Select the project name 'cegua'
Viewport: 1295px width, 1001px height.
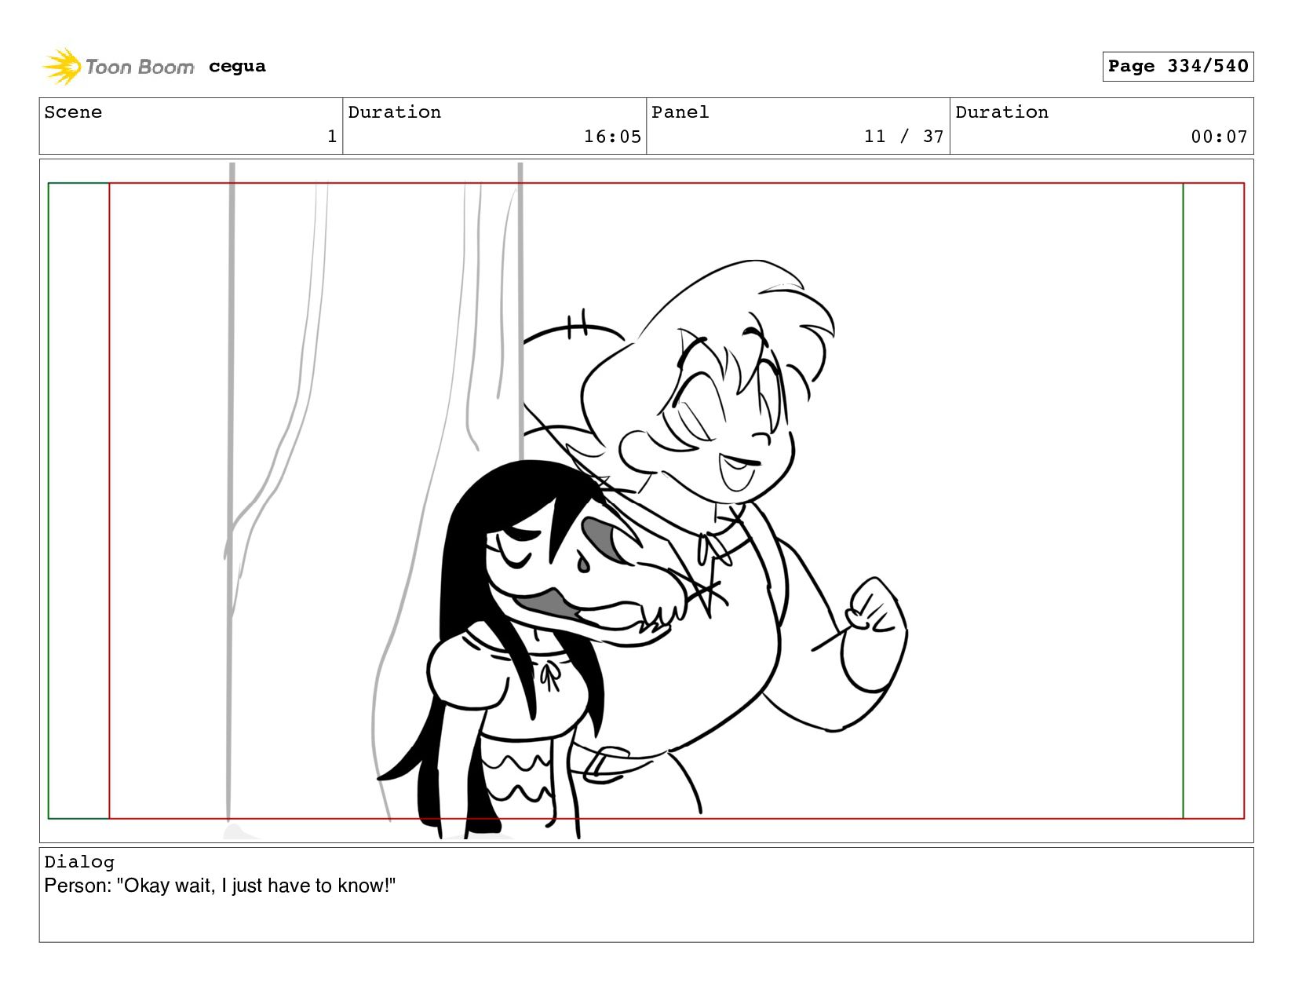tap(237, 67)
